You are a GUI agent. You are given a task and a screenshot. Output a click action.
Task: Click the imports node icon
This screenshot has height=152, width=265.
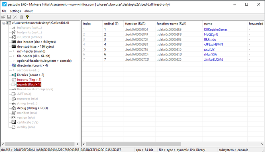[14, 80]
